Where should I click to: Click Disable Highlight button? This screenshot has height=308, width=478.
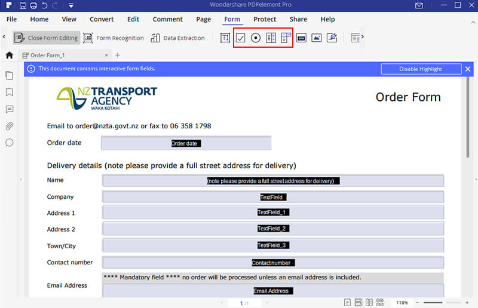[421, 69]
